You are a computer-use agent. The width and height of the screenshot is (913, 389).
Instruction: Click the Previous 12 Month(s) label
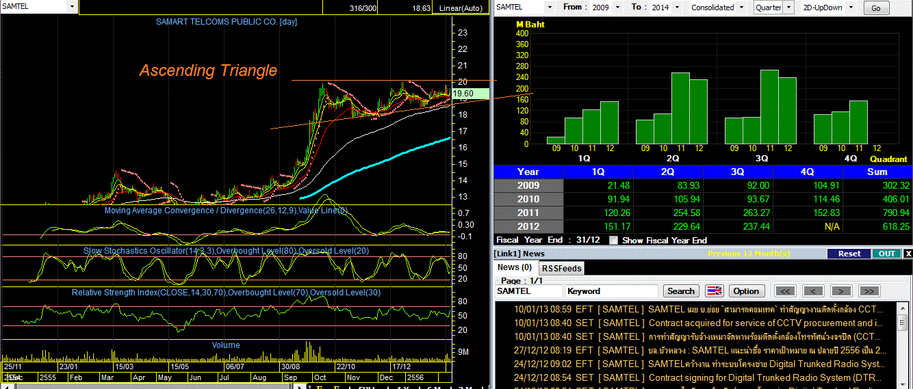point(749,254)
